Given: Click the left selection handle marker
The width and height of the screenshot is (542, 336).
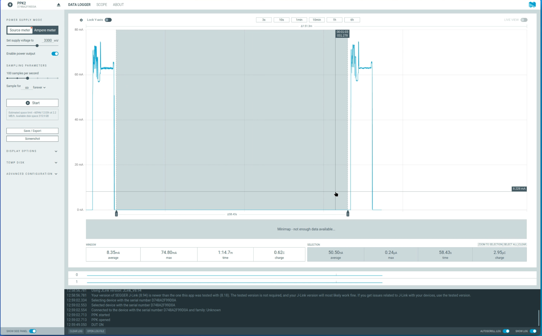Looking at the screenshot, I should (x=116, y=214).
